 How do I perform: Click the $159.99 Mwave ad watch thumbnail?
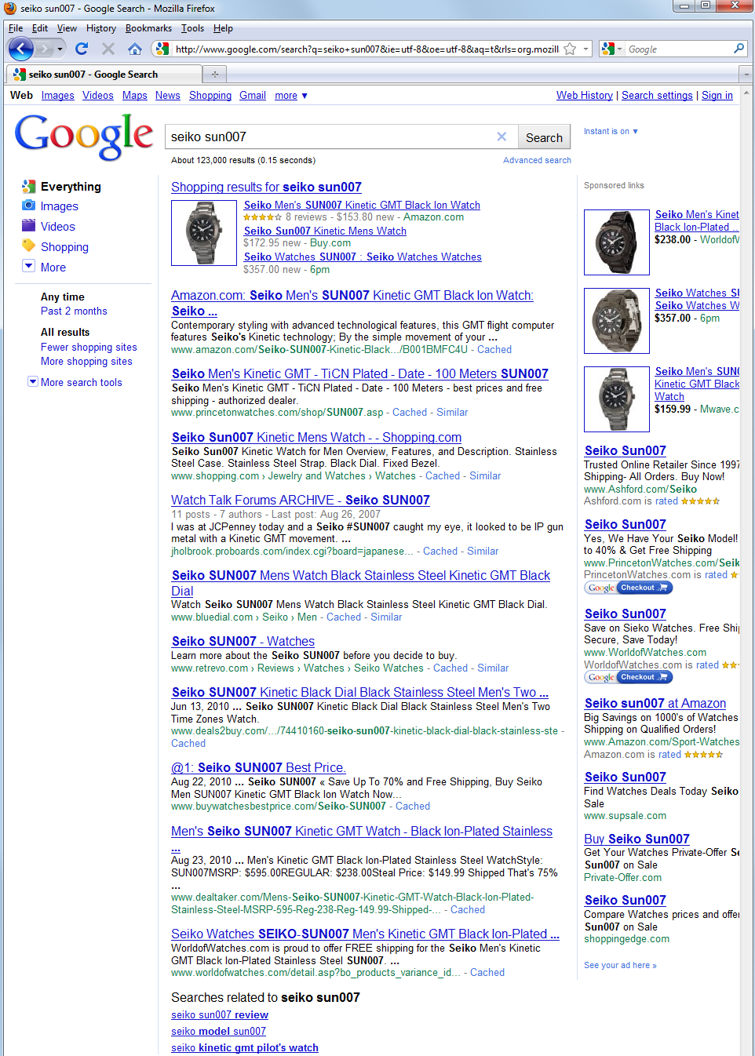tap(617, 399)
